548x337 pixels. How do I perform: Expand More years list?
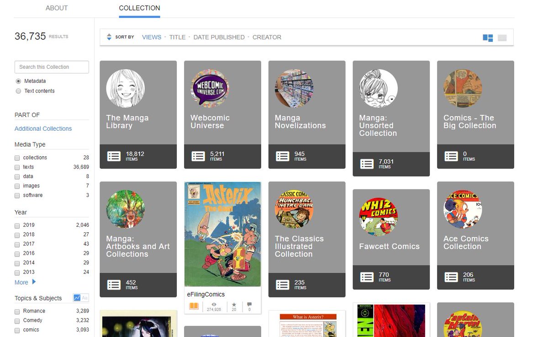pyautogui.click(x=25, y=282)
